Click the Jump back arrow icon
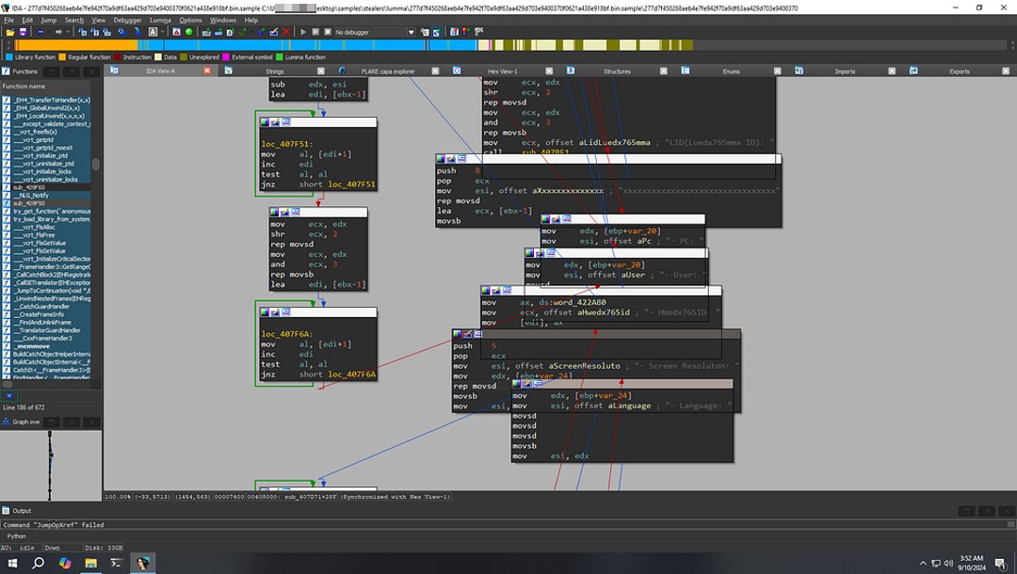The width and height of the screenshot is (1017, 574). point(40,32)
